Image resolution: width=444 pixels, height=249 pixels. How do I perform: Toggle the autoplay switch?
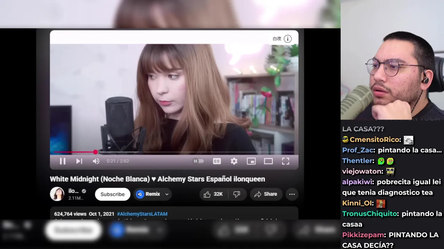coord(198,161)
